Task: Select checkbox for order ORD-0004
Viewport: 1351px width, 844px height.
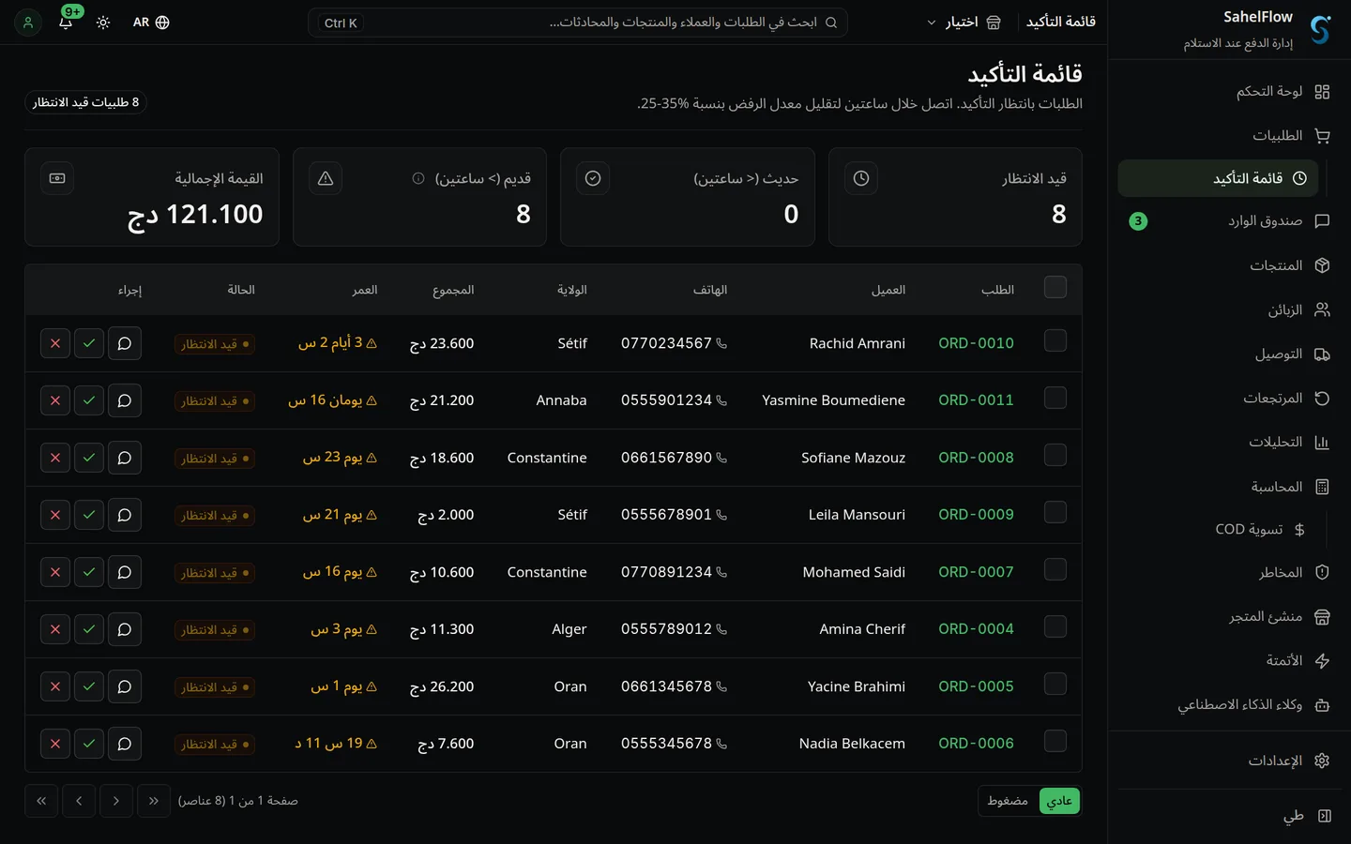Action: pos(1055,626)
